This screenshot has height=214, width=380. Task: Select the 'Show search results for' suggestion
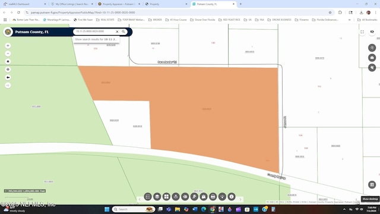[x=96, y=39]
